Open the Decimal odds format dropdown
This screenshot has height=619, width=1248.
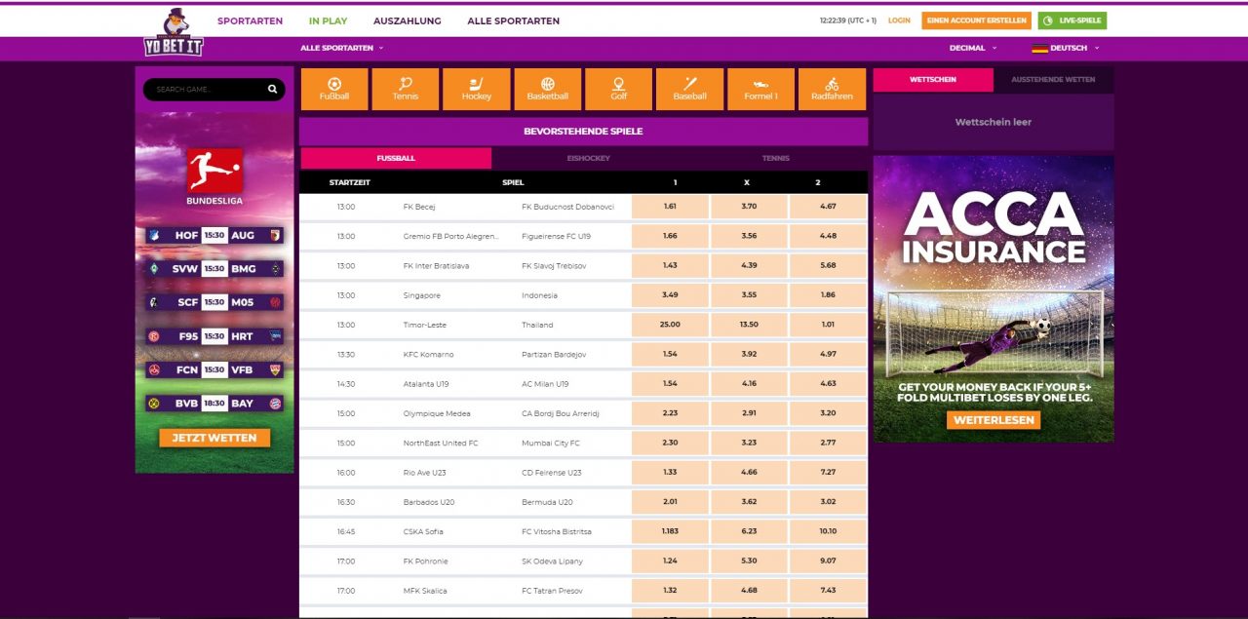click(x=972, y=48)
